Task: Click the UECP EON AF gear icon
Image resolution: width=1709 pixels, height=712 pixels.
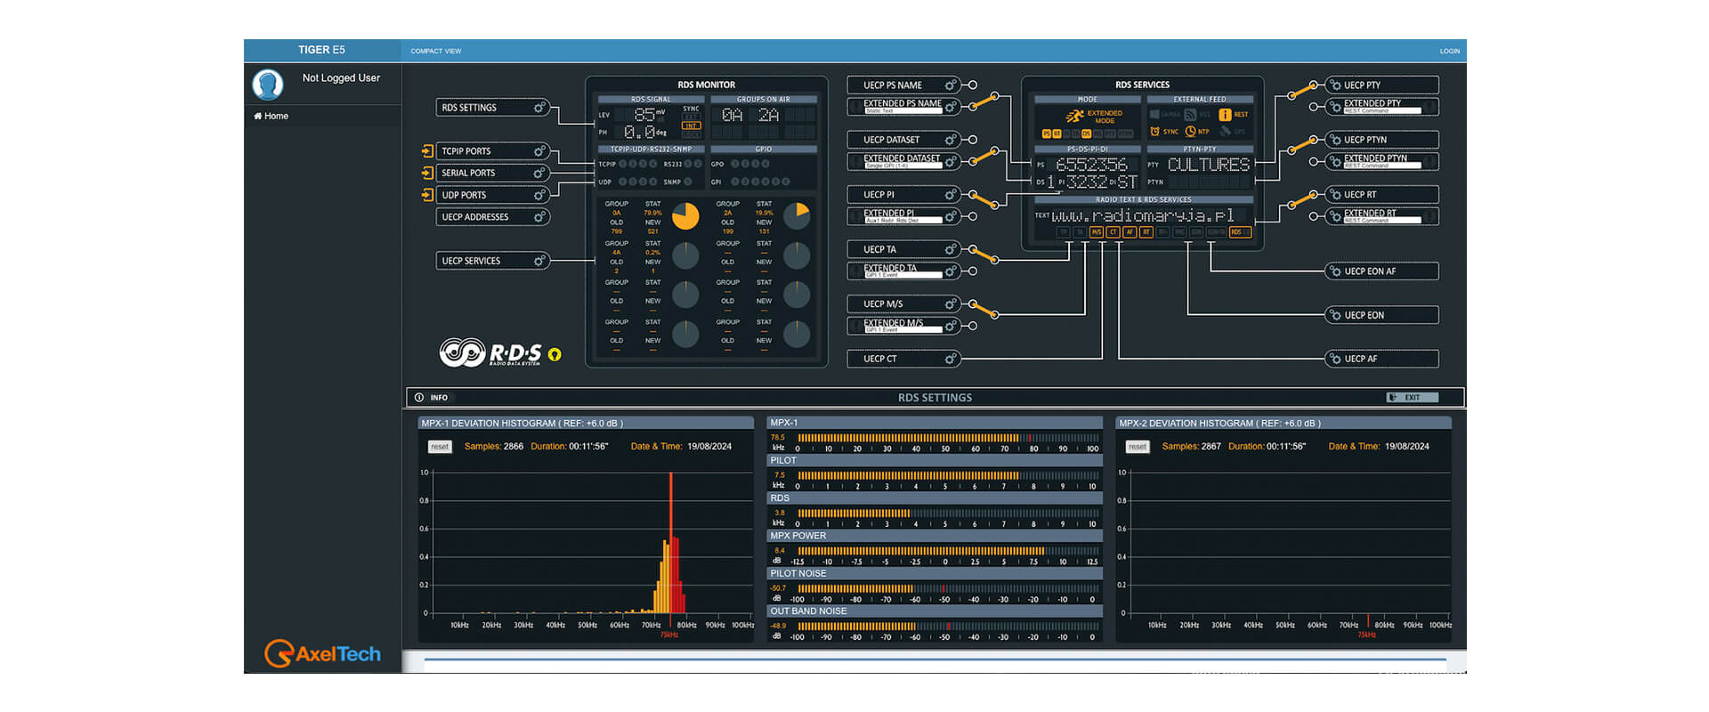Action: 1335,271
